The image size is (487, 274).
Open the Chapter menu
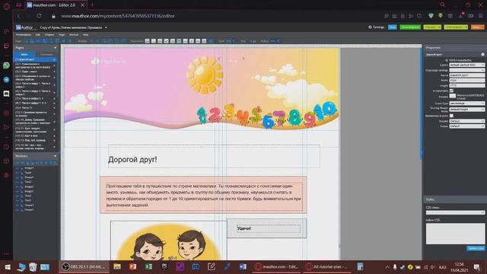[x=49, y=35]
